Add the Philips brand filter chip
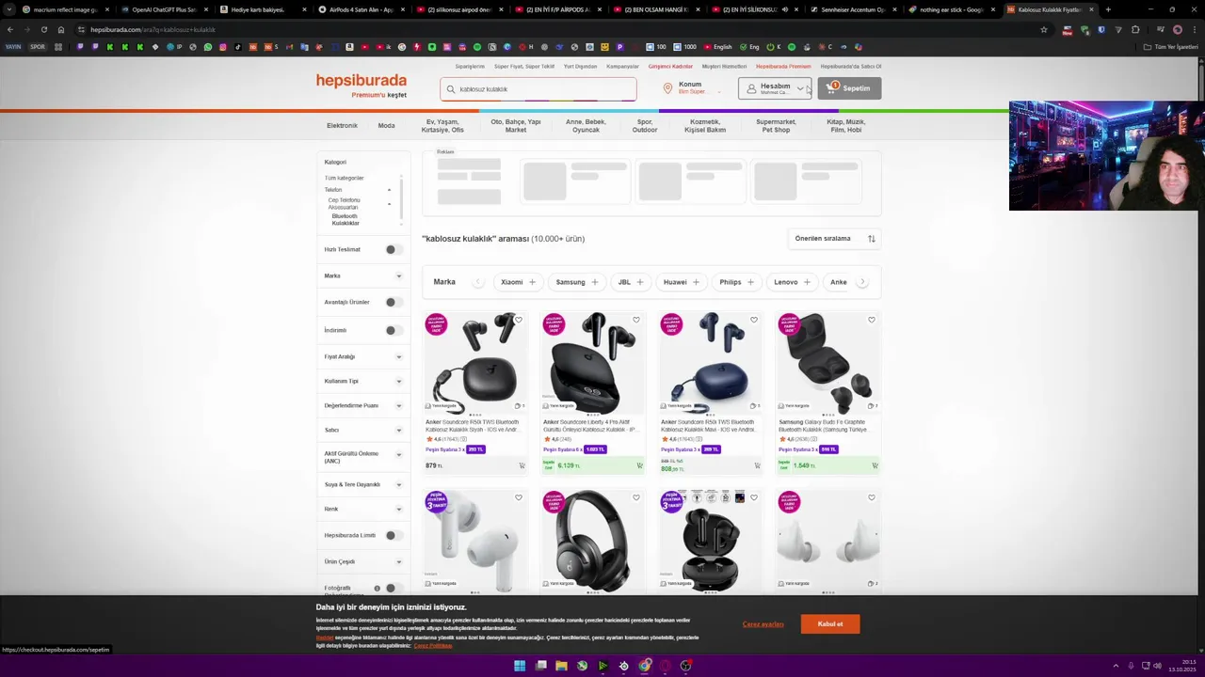Image resolution: width=1205 pixels, height=677 pixels. 737,282
